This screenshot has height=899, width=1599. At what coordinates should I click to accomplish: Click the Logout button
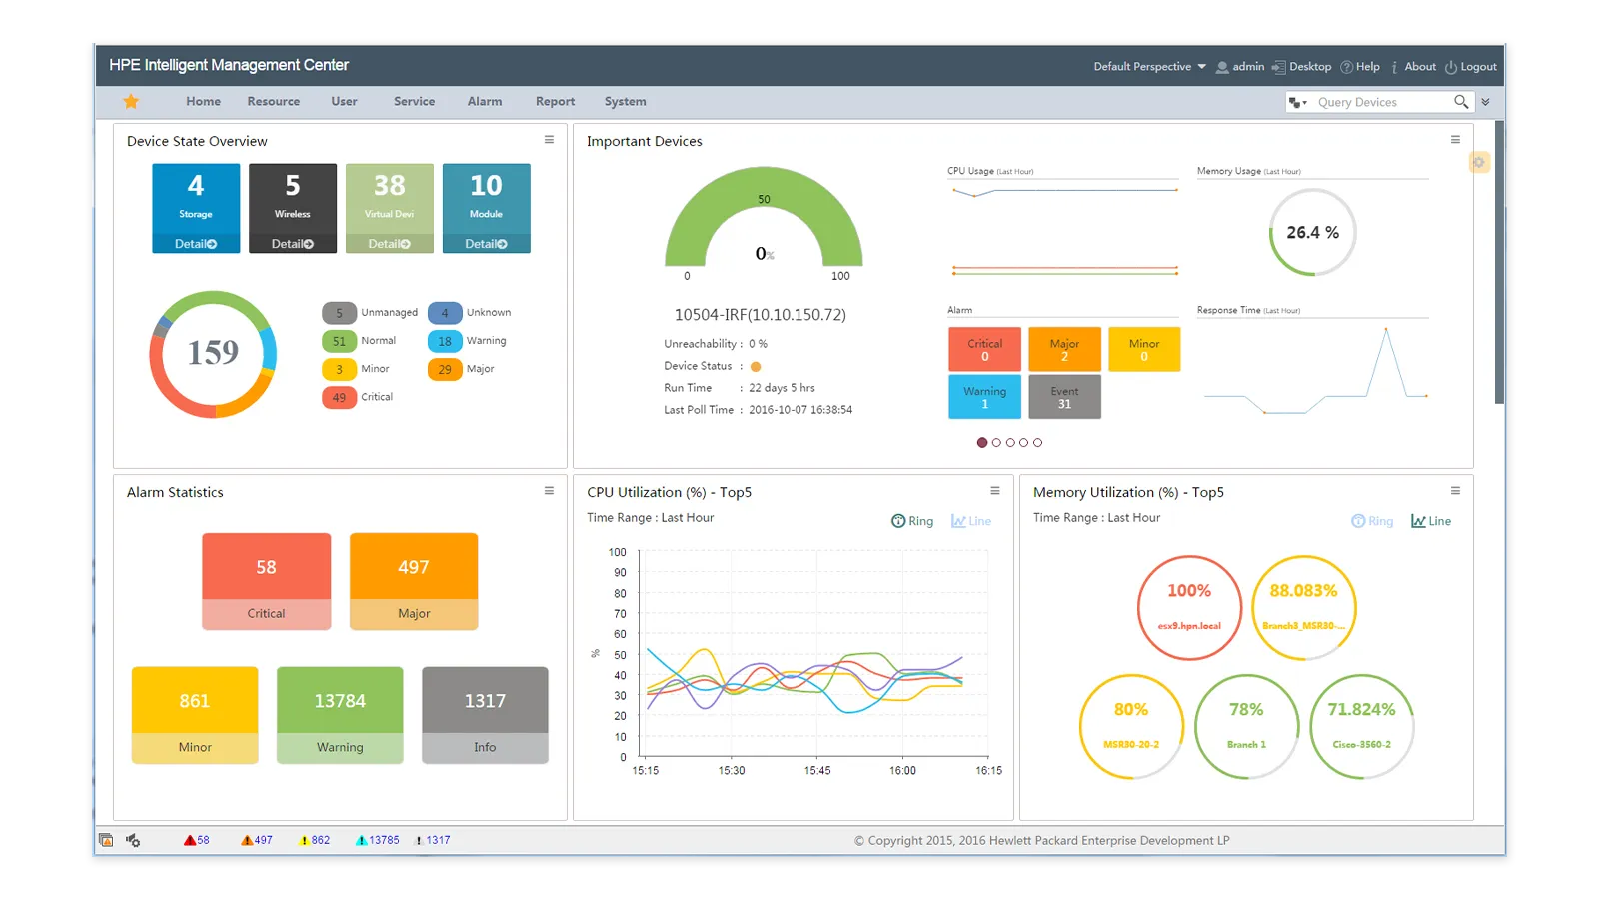1470,67
